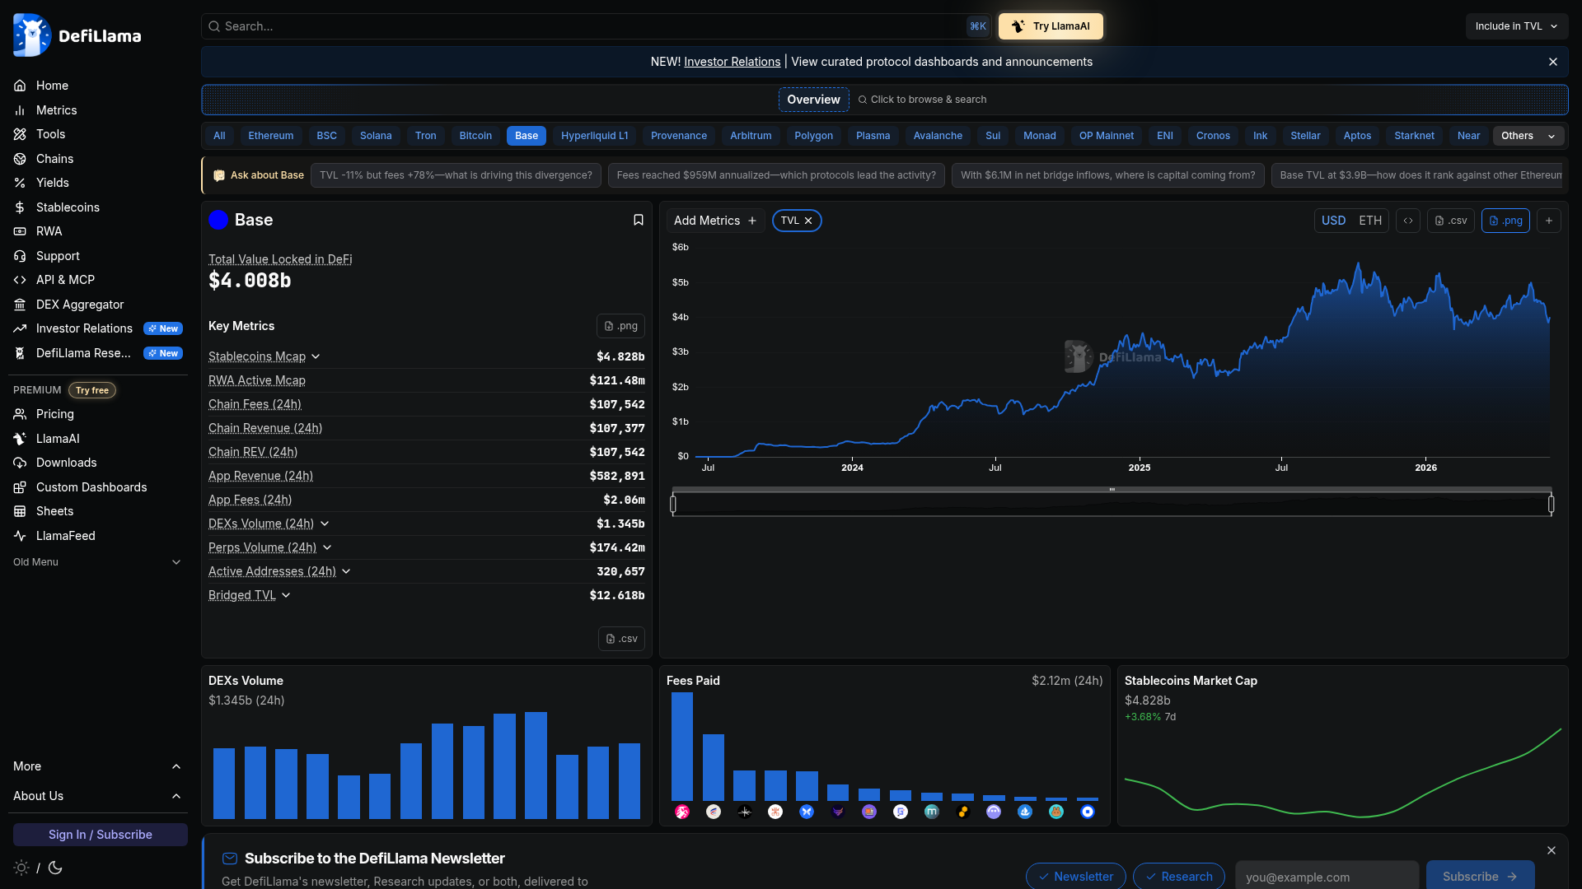The image size is (1582, 889).
Task: Click the left handle of chart range slider
Action: [x=673, y=504]
